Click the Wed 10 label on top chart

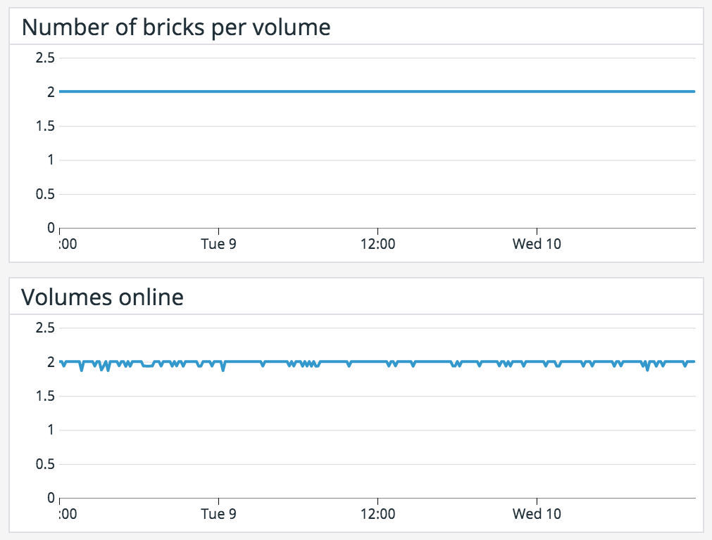(537, 244)
